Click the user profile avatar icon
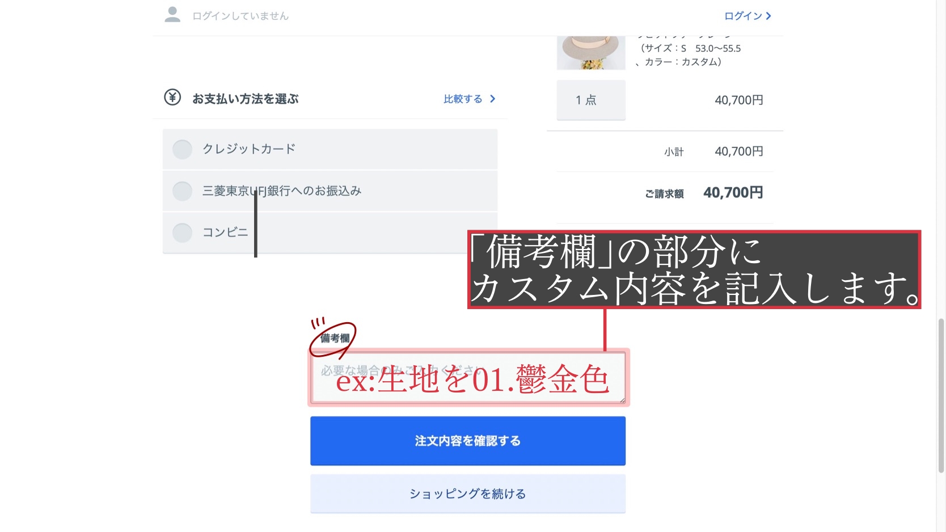This screenshot has width=946, height=532. (x=172, y=15)
